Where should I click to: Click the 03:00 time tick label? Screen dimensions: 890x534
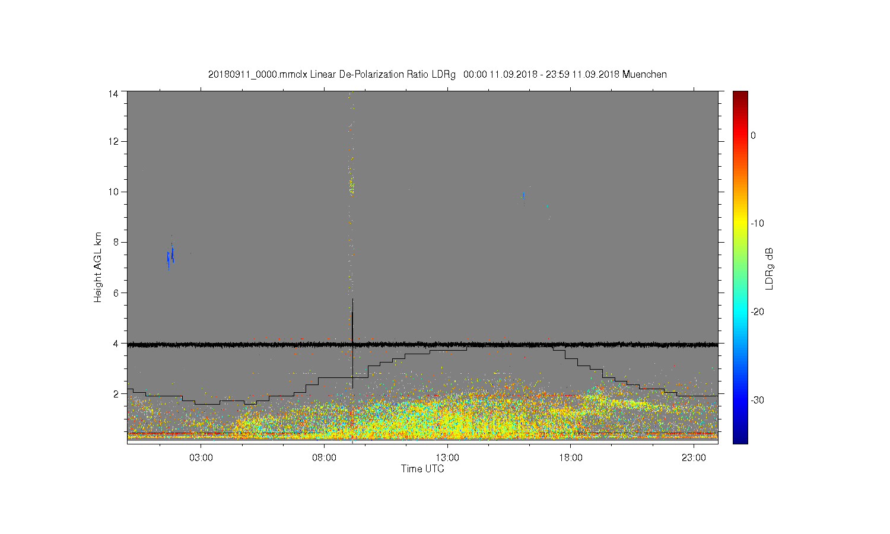(201, 458)
